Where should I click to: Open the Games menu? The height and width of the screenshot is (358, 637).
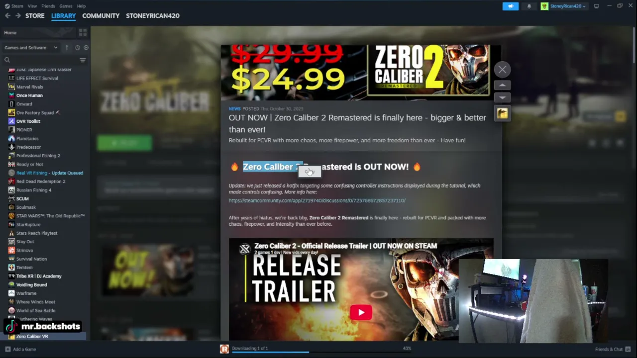tap(66, 6)
